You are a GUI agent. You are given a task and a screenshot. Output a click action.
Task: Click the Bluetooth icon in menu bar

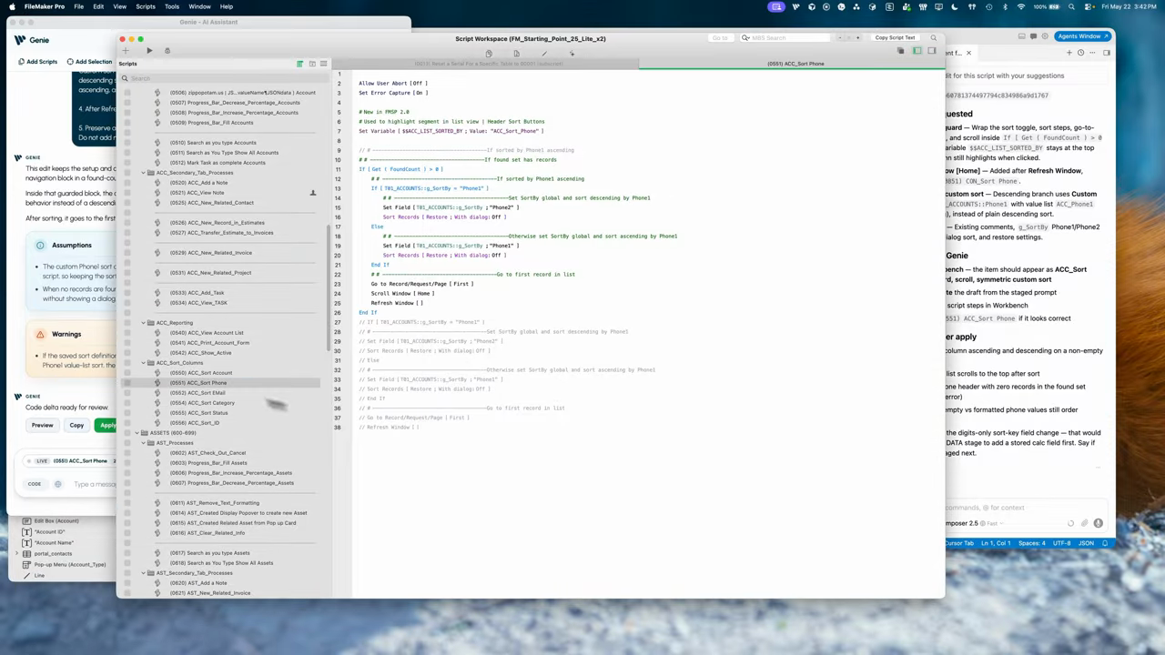[x=1005, y=6]
